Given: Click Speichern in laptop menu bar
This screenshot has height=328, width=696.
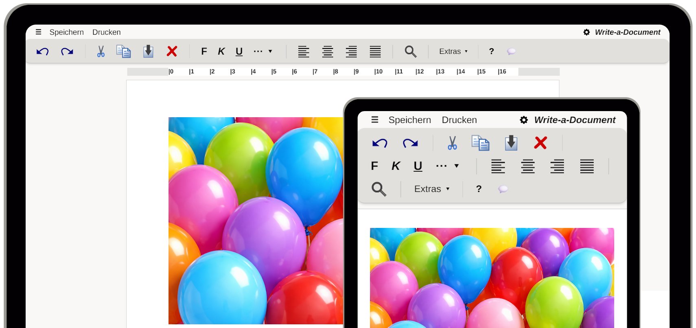Looking at the screenshot, I should [x=67, y=32].
